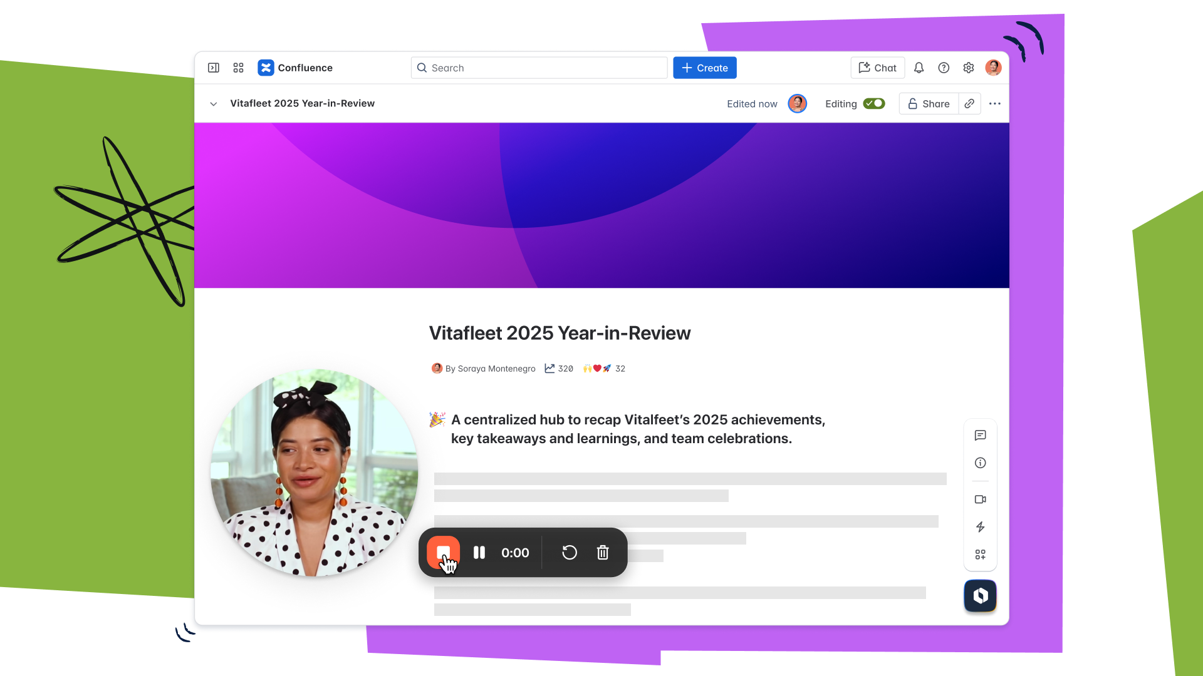Open the comments icon in the right rail
Screen dimensions: 1203x676
pos(981,435)
